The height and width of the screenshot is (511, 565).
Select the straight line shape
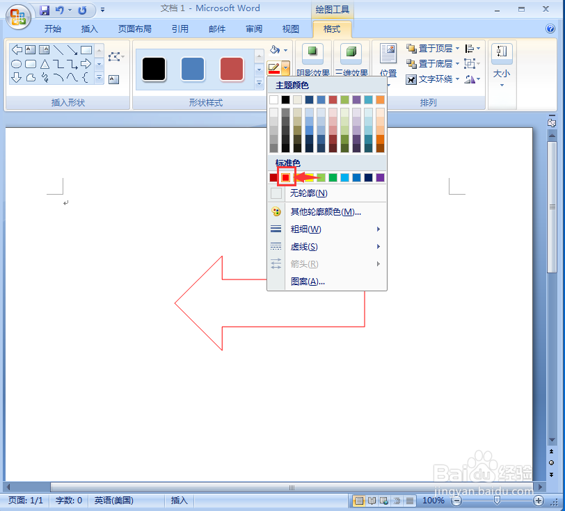58,49
